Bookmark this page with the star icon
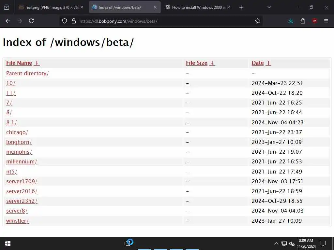334x250 pixels. 258,21
